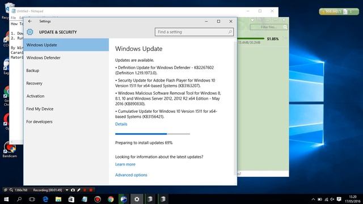
Task: Click the Recording timer text in Bandicam bar
Action: pos(48,190)
